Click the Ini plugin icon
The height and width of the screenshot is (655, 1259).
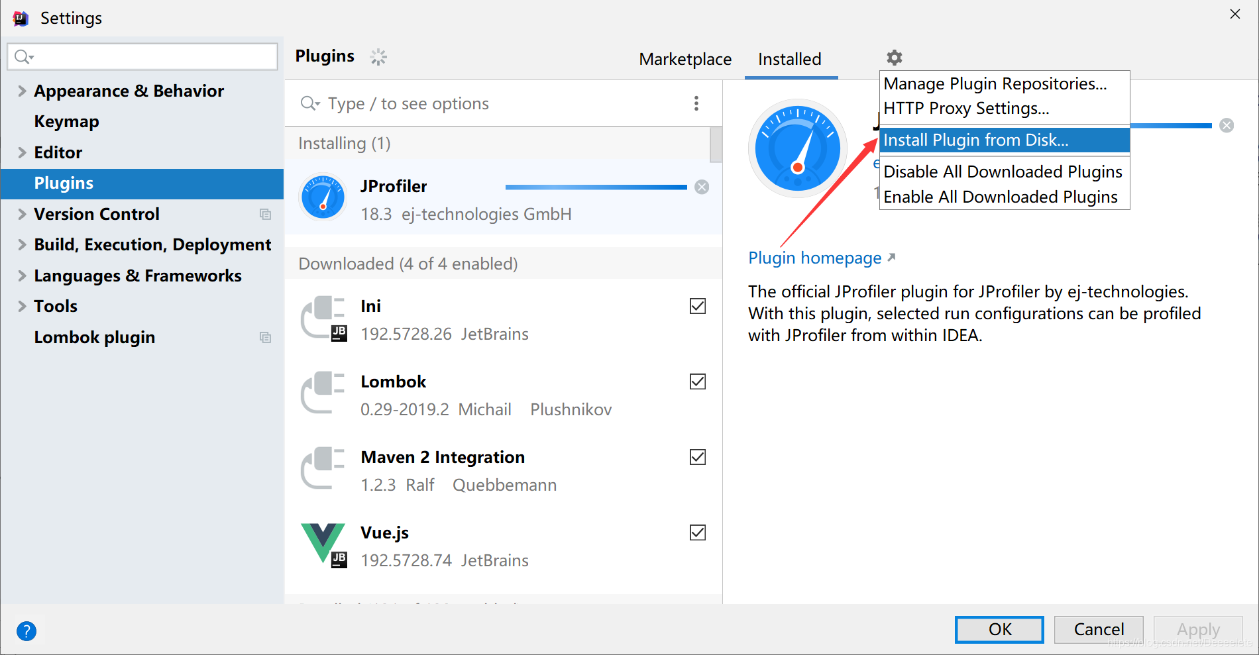tap(324, 319)
